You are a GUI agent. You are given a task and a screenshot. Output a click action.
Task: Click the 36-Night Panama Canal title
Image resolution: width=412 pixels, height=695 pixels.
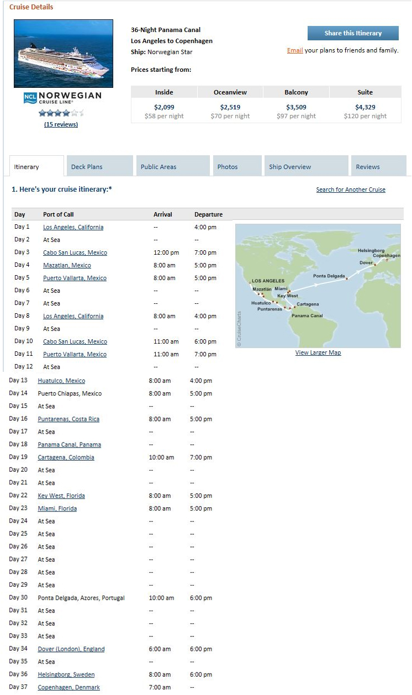[166, 30]
